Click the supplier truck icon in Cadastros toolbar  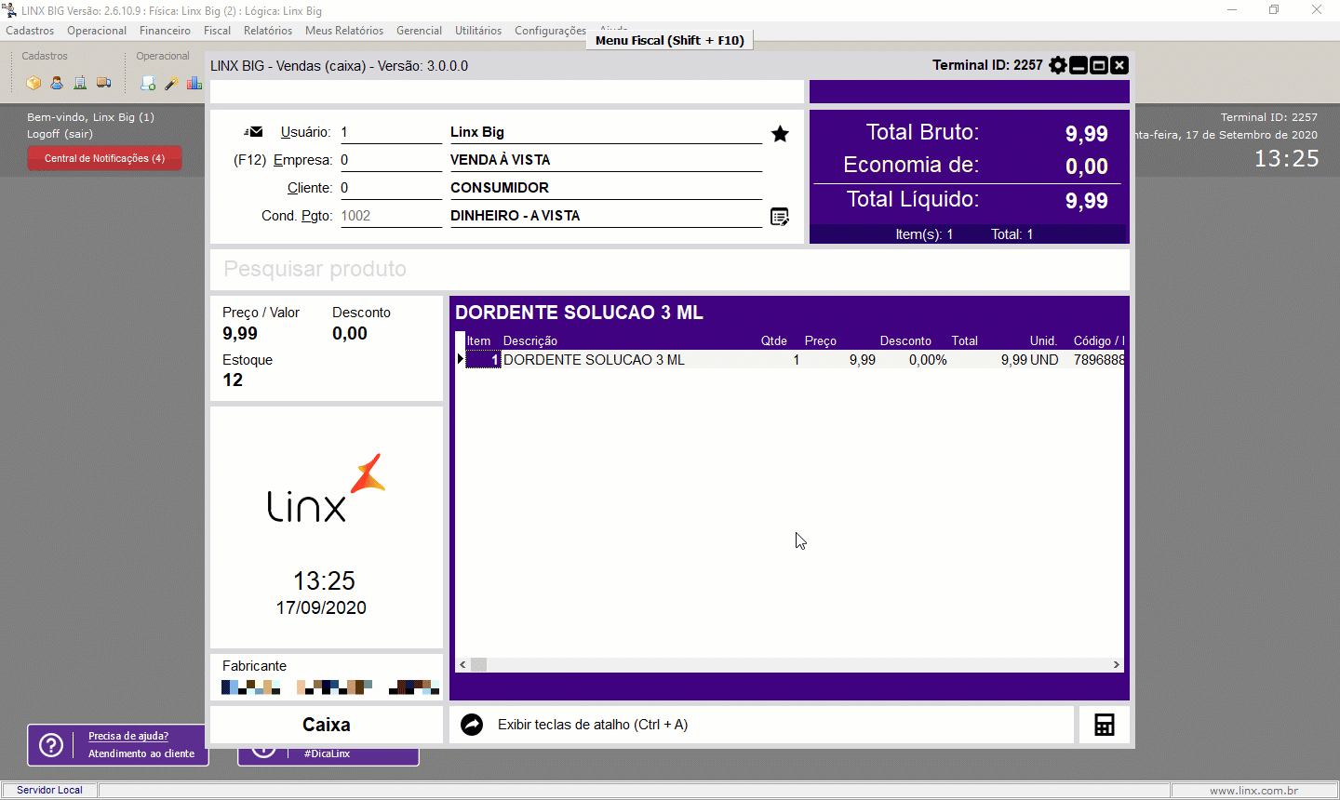tap(103, 83)
